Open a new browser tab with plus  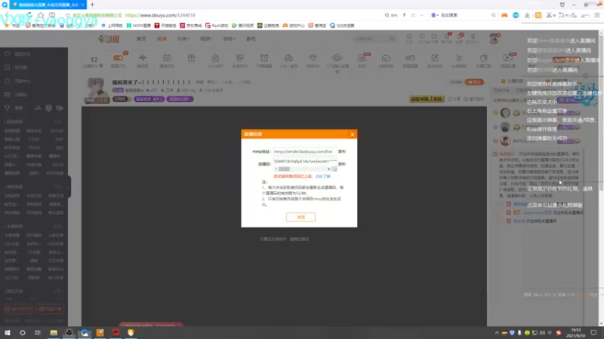92,5
